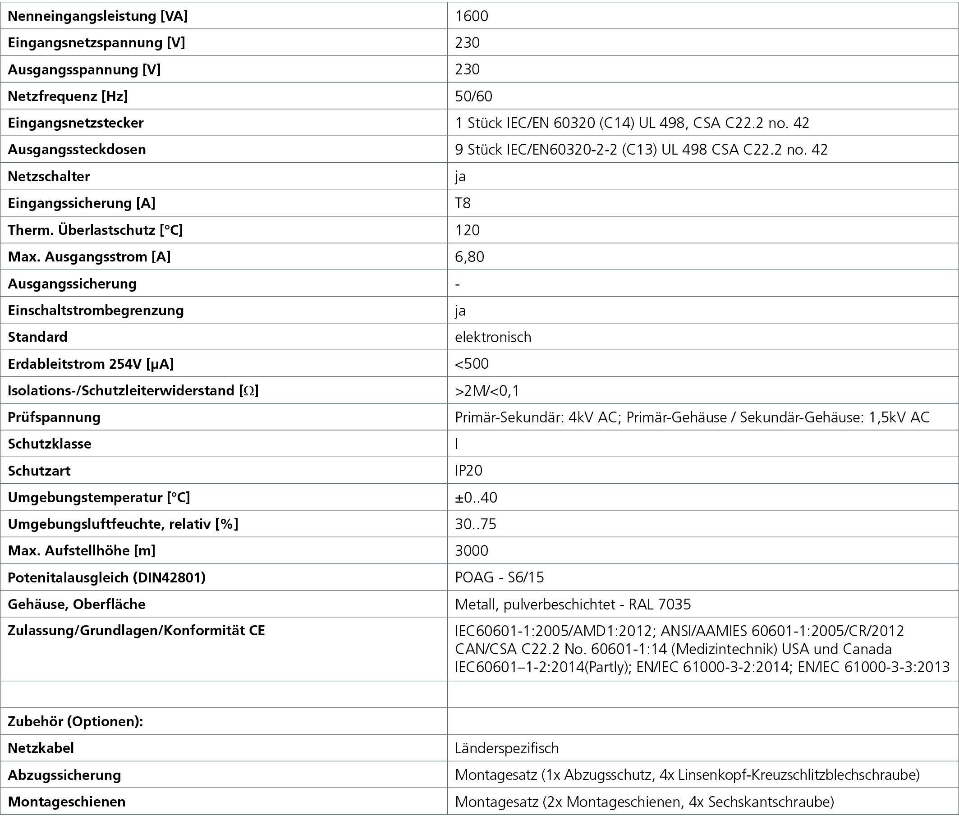Select the value '1600'

pyautogui.click(x=472, y=16)
